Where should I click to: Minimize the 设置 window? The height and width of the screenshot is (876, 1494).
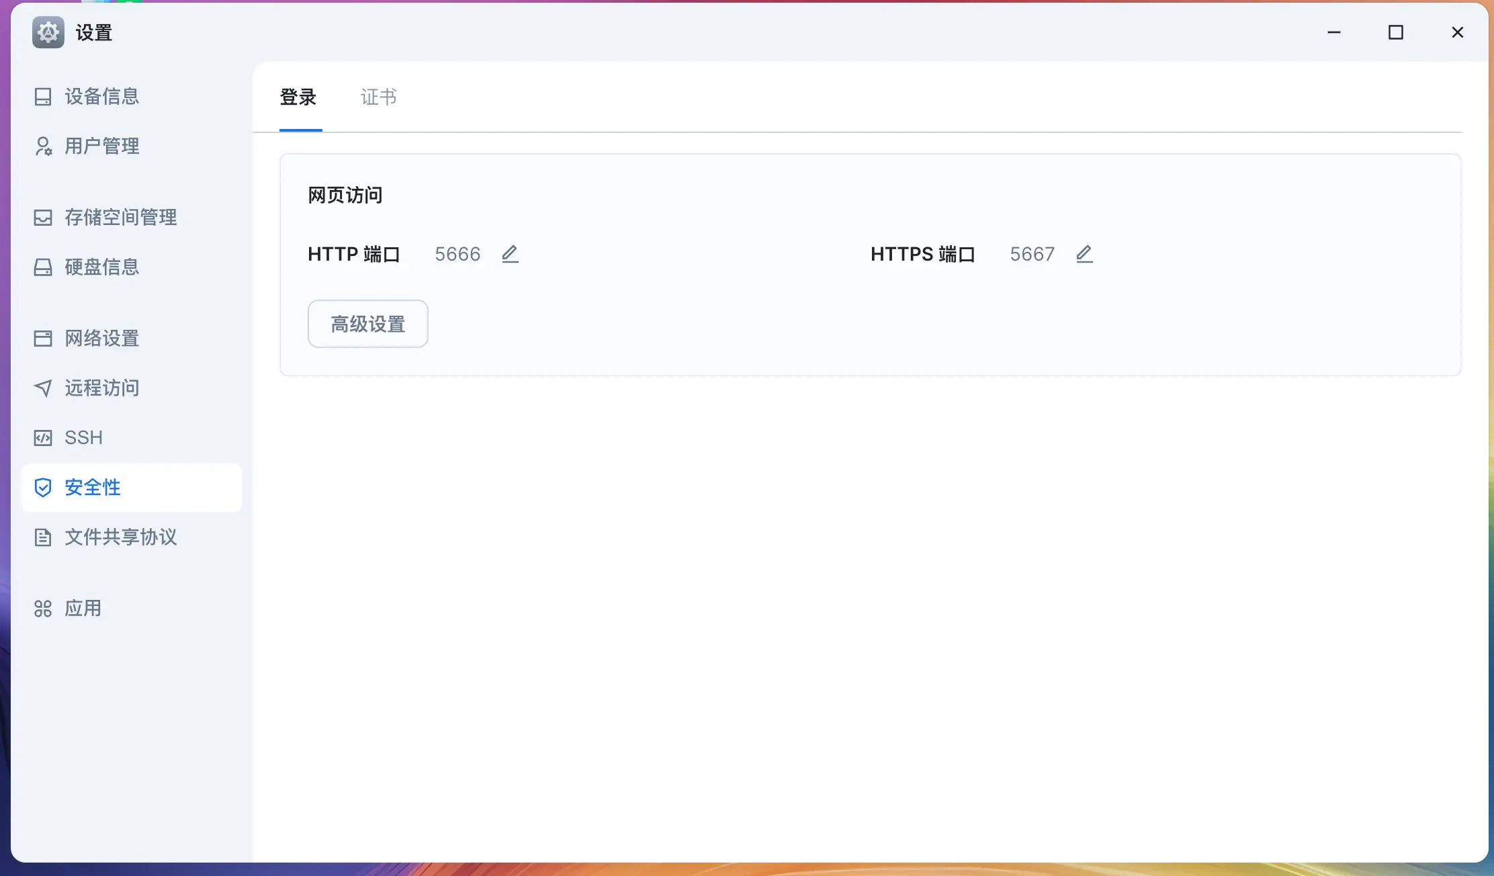coord(1334,32)
